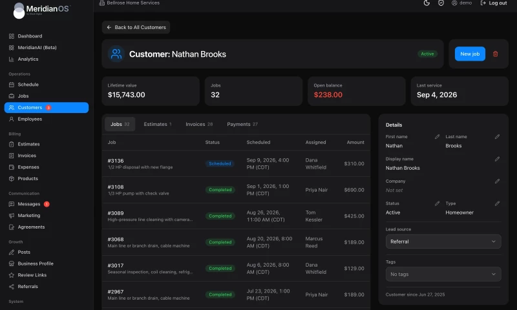Click the Lifetime value $15,743.00 card
Viewport: 517px width, 310px height.
point(151,91)
